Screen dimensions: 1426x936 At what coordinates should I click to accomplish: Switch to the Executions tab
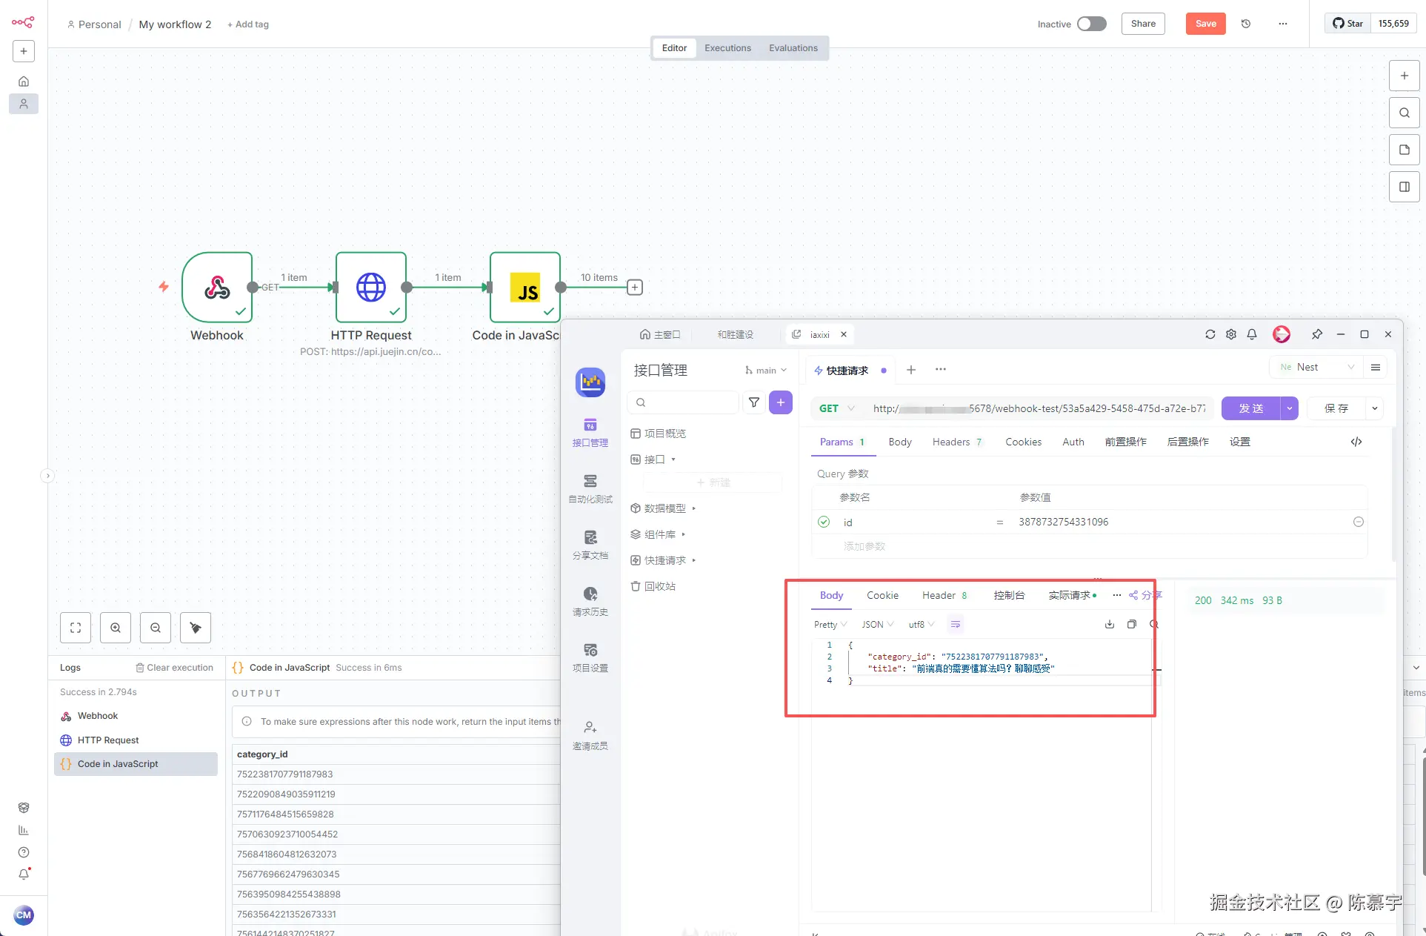pos(727,48)
